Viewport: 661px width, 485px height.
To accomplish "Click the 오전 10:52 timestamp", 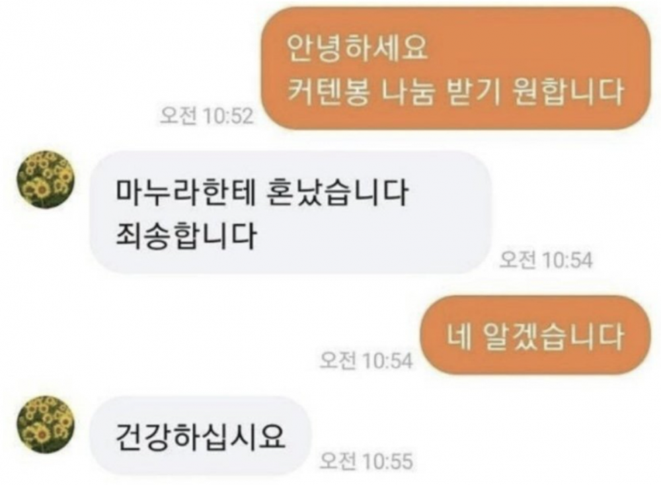I will click(206, 116).
